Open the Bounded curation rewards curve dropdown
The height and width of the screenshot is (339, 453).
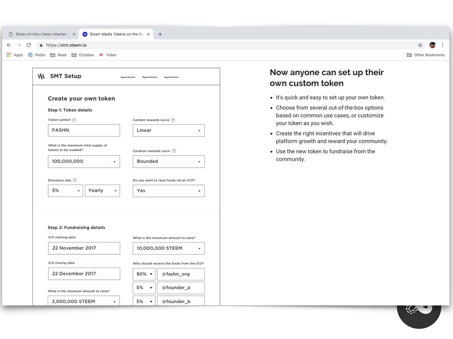pos(169,162)
